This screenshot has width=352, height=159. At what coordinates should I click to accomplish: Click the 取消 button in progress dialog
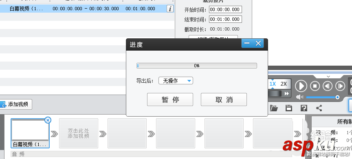click(224, 99)
